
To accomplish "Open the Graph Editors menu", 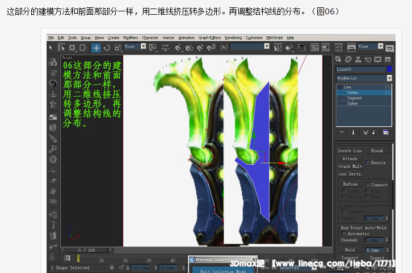I will 209,38.
